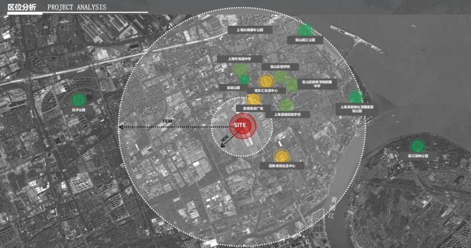This screenshot has width=471, height=248.
Task: Select the green marker above 滨江森林公园
Action: tap(417, 146)
